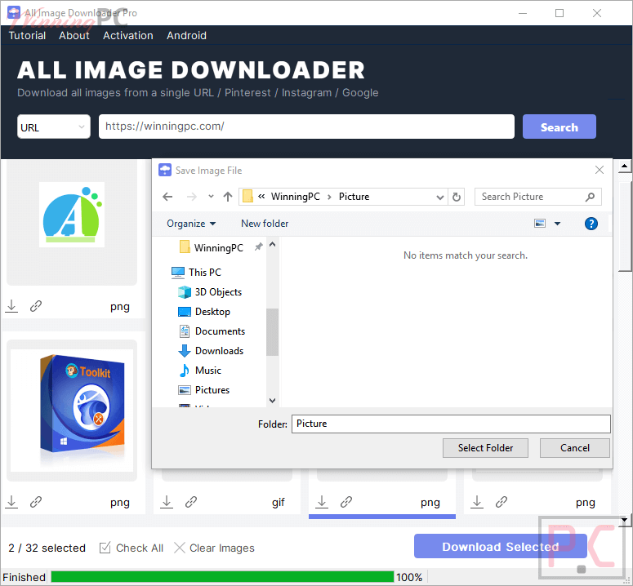
Task: Click the navigation pane scroll up arrow
Action: (273, 244)
